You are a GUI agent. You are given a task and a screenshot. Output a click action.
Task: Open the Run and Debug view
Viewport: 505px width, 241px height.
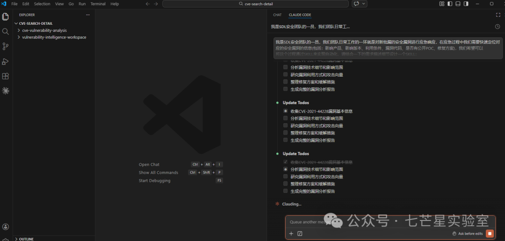[6, 61]
